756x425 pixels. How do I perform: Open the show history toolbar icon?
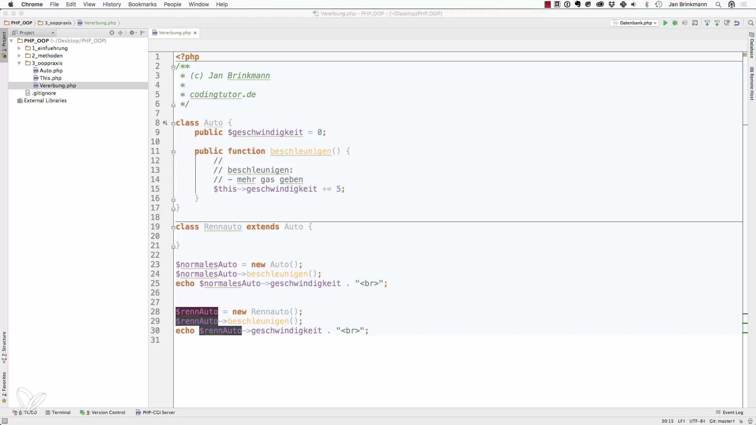click(x=727, y=23)
